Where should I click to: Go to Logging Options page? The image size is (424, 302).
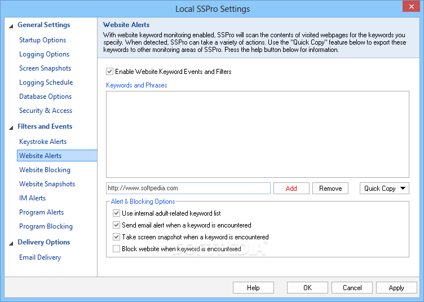tap(44, 54)
